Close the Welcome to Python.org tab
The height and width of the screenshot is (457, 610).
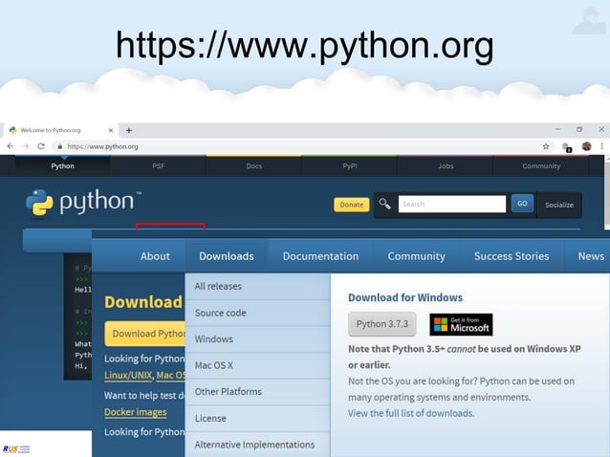tap(111, 130)
